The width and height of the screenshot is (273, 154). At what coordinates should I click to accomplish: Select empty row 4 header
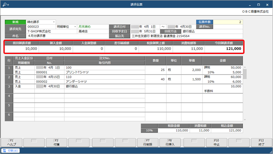[9, 98]
